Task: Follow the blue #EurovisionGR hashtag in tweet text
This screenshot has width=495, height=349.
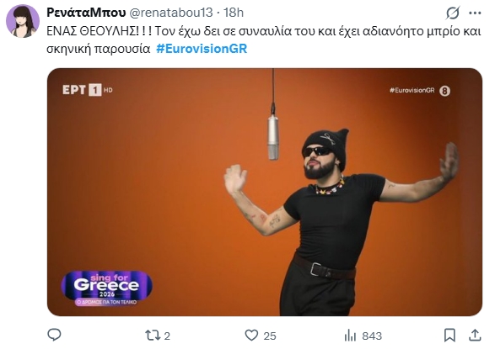Action: pyautogui.click(x=202, y=49)
